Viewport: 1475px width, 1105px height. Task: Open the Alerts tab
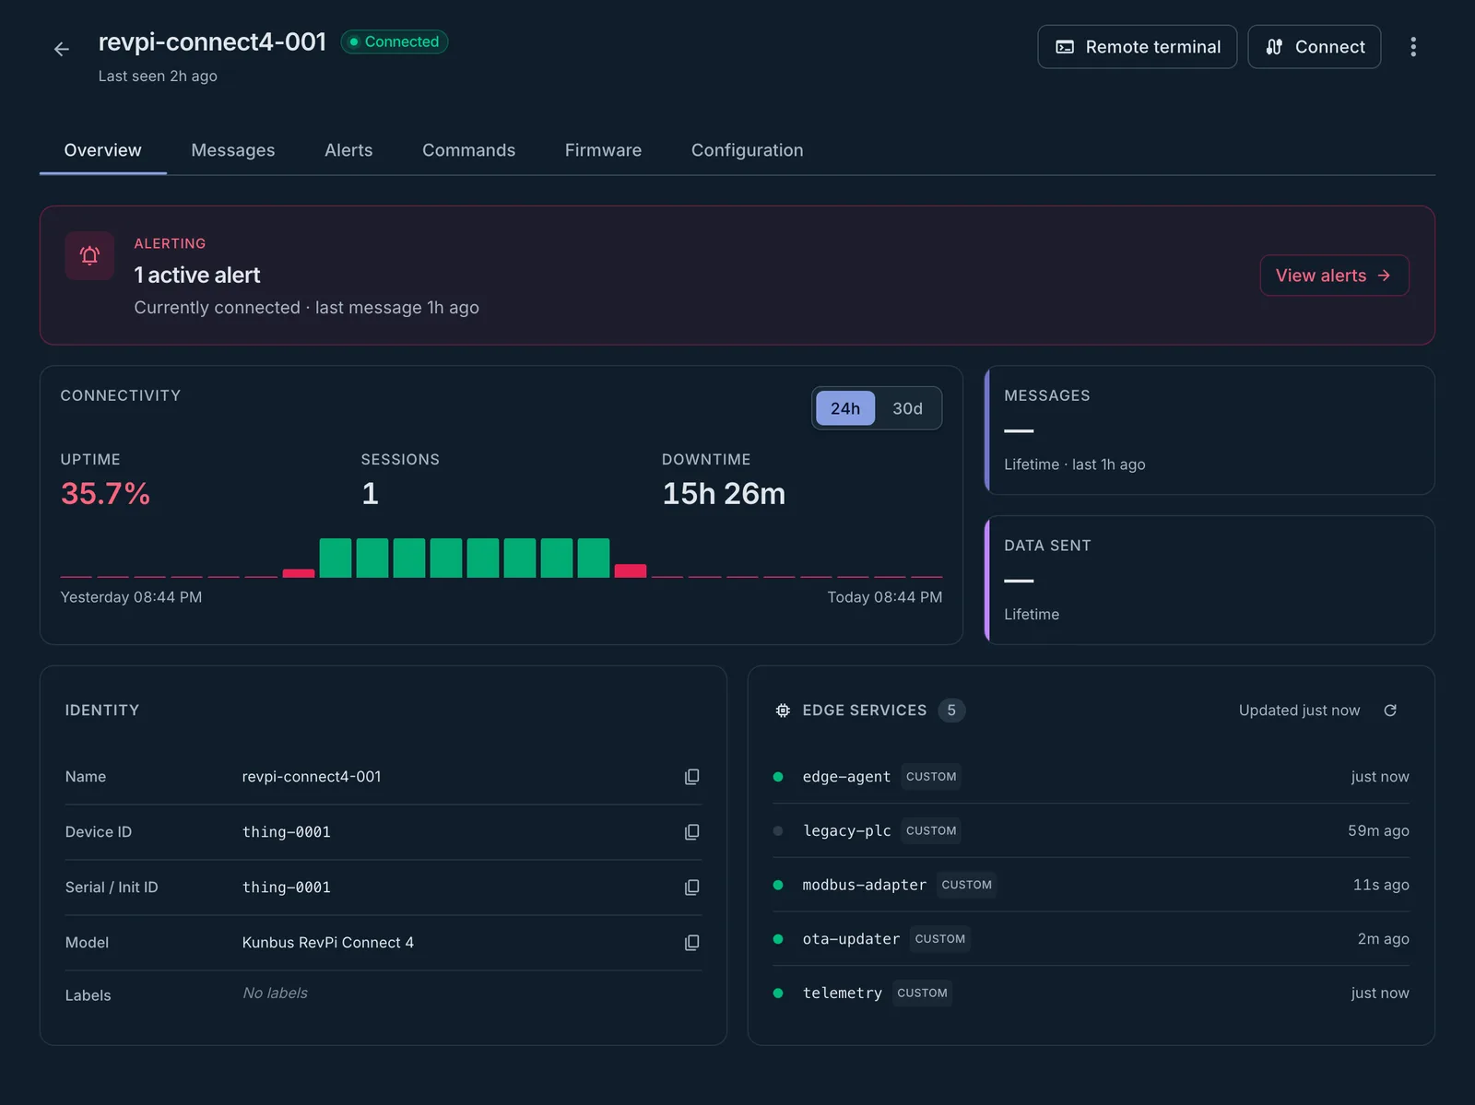coord(348,150)
